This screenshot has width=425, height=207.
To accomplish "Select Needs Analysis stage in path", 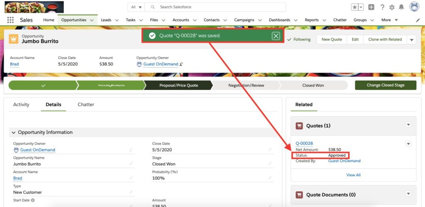I will tap(111, 85).
